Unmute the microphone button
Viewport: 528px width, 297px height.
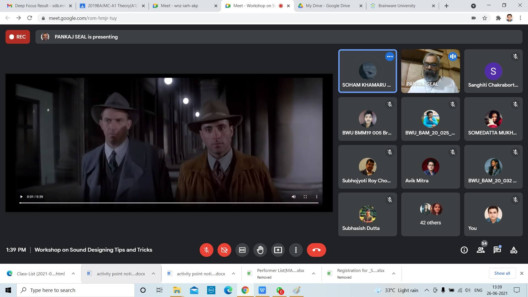click(206, 250)
